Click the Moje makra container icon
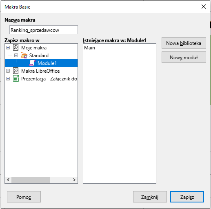 pyautogui.click(x=16, y=48)
